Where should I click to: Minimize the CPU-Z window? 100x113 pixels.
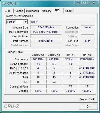point(78,3)
